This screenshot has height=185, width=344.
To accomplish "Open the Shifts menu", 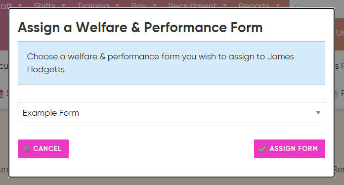I will (x=44, y=5).
